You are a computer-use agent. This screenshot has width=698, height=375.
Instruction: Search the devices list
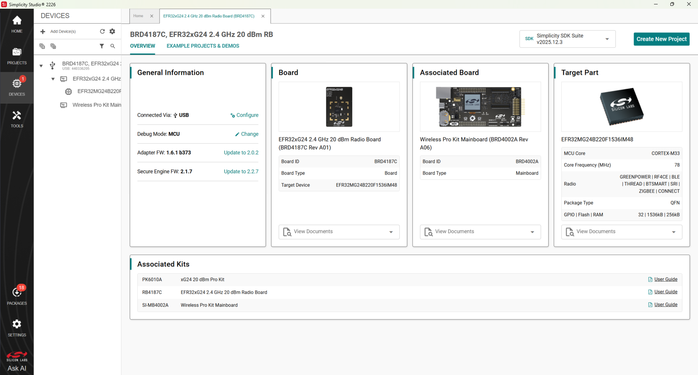point(113,46)
